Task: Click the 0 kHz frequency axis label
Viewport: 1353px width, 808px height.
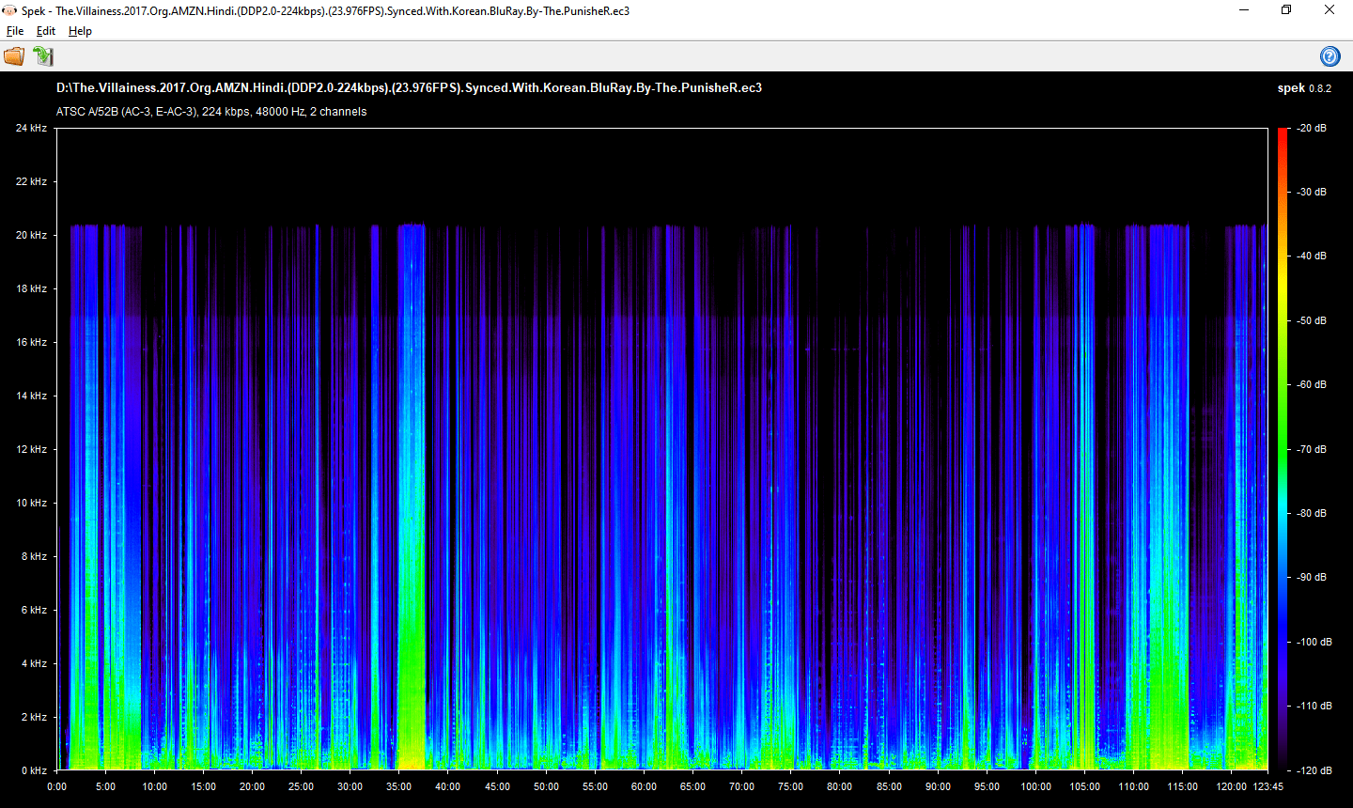Action: pos(34,770)
